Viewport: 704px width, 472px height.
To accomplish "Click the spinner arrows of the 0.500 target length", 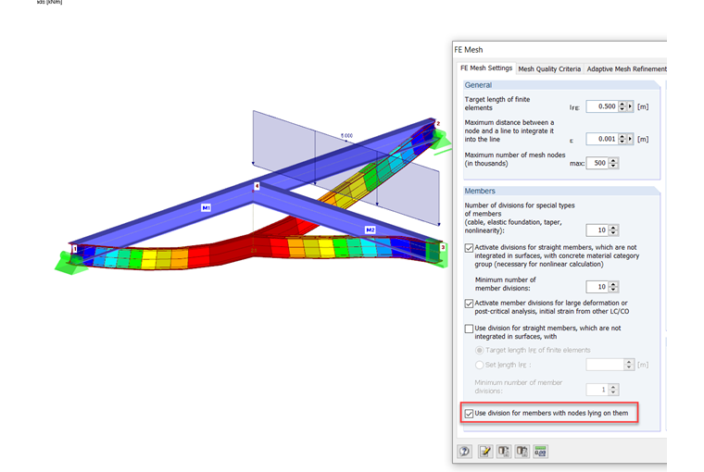I will coord(622,106).
